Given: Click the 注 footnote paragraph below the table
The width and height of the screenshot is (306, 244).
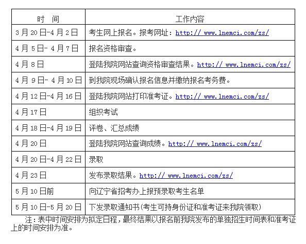Looking at the screenshot, I should (154, 223).
